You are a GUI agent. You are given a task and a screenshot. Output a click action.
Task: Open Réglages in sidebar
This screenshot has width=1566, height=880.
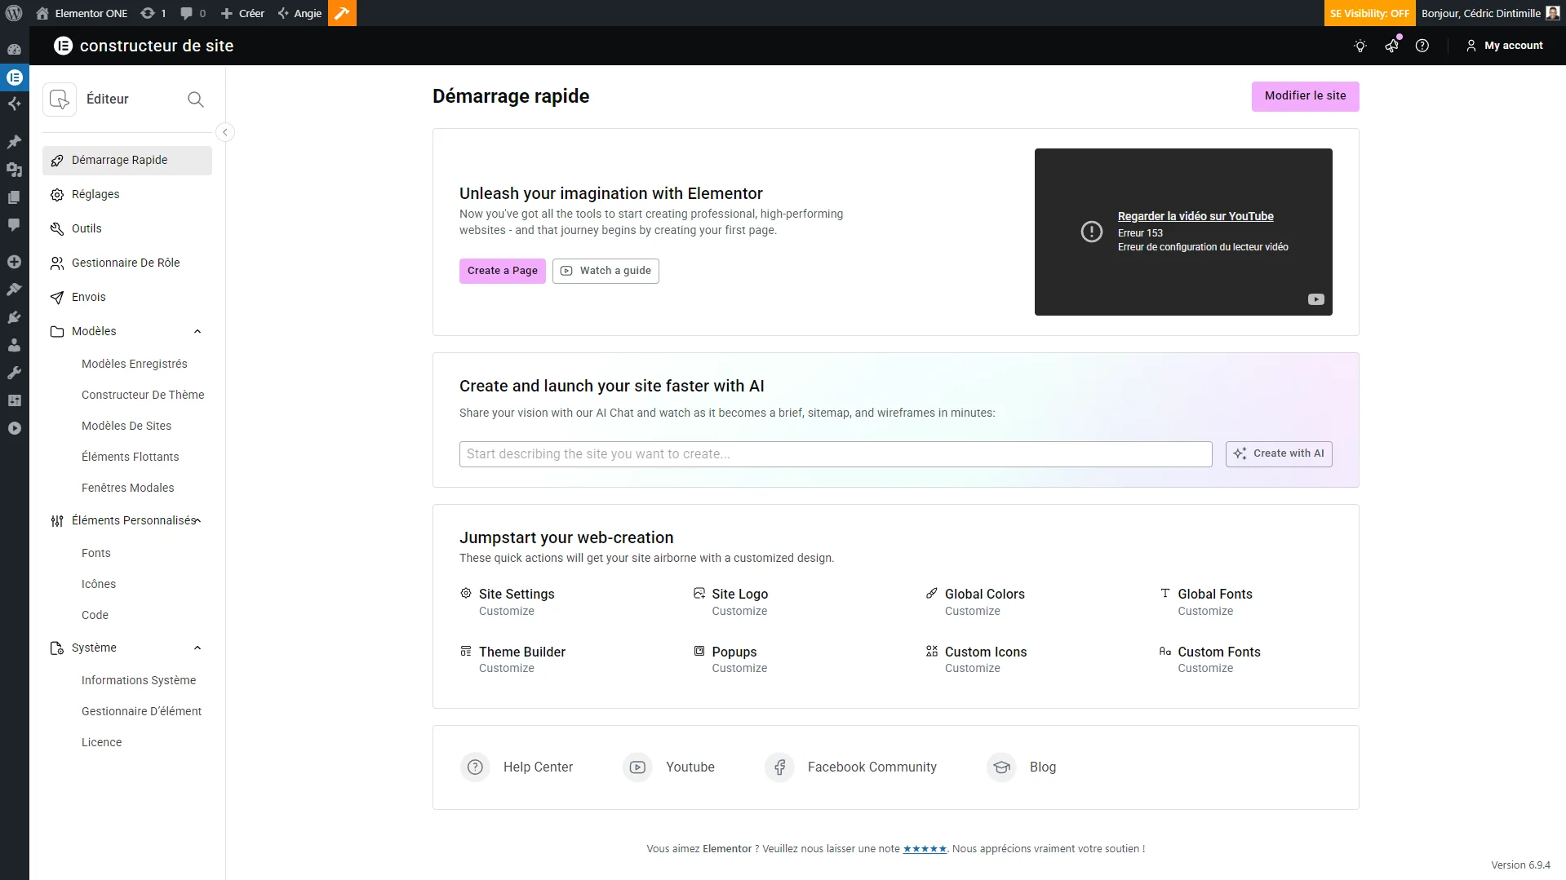[x=127, y=195]
